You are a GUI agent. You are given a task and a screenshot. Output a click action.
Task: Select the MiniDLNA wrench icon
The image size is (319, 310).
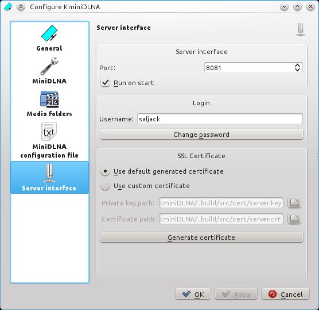(x=49, y=66)
